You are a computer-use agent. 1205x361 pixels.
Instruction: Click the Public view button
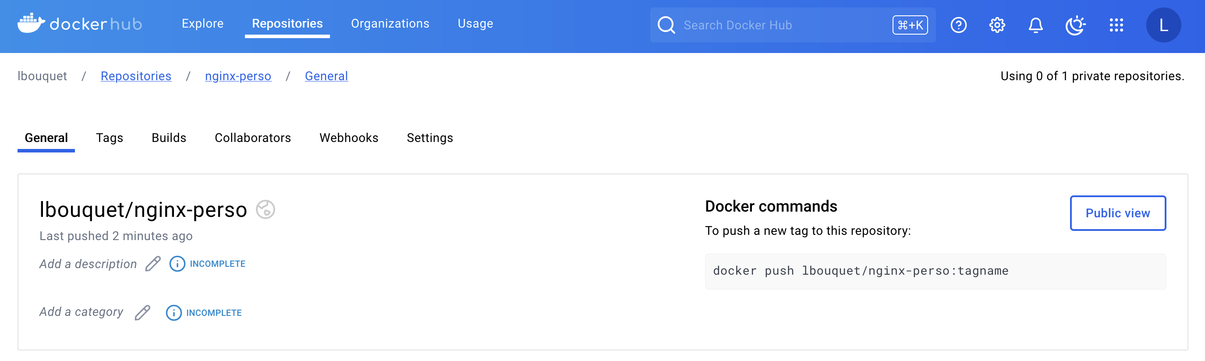pos(1117,213)
